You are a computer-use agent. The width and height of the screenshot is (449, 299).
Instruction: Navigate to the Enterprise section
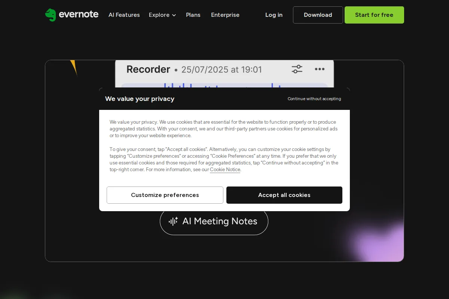(225, 15)
